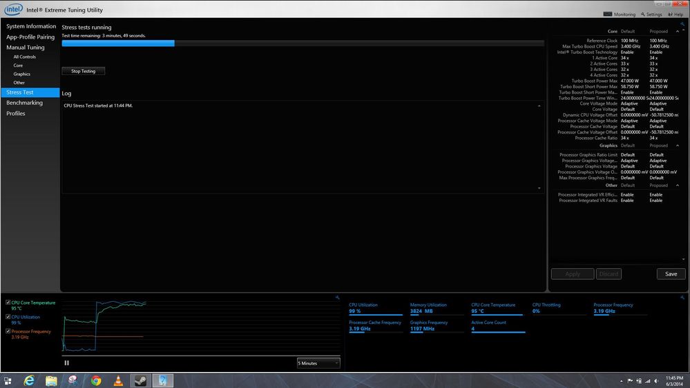Collapse the Other settings section
This screenshot has height=388, width=690.
click(x=678, y=185)
